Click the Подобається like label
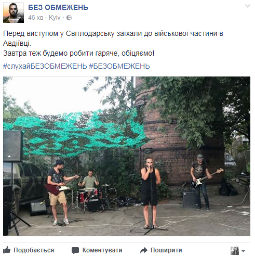This screenshot has height=256, width=255. 34,250
